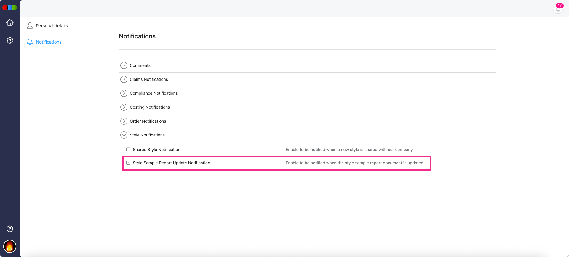Expand Costing Notifications chevron
The height and width of the screenshot is (257, 569).
pos(124,107)
